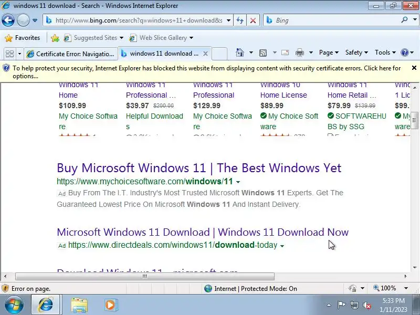Image resolution: width=420 pixels, height=315 pixels.
Task: Go back with the Back arrow button
Action: [x=8, y=20]
